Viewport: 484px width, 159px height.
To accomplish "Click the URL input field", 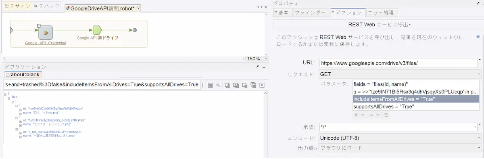I will (x=398, y=63).
